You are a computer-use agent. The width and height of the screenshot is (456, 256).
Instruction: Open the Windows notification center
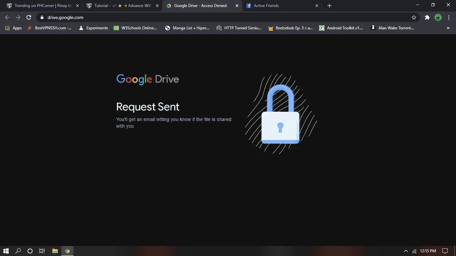point(445,251)
